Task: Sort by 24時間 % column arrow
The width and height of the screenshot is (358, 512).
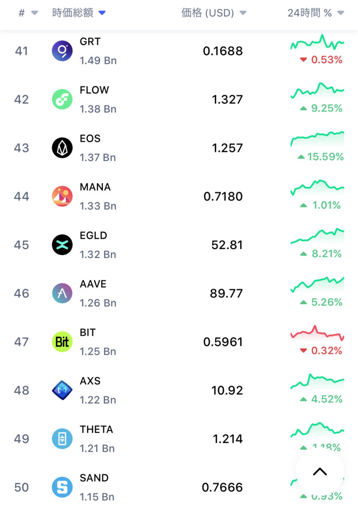Action: (341, 13)
